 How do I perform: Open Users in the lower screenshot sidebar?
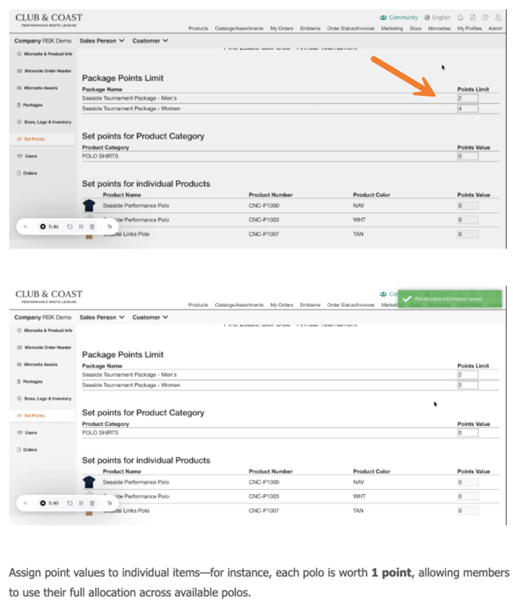point(31,432)
